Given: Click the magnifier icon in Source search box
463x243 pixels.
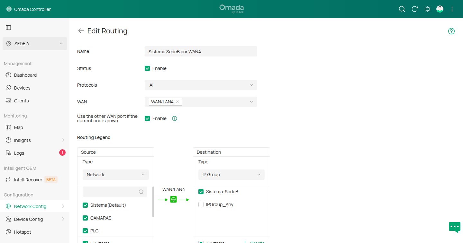Looking at the screenshot, I should (x=141, y=192).
